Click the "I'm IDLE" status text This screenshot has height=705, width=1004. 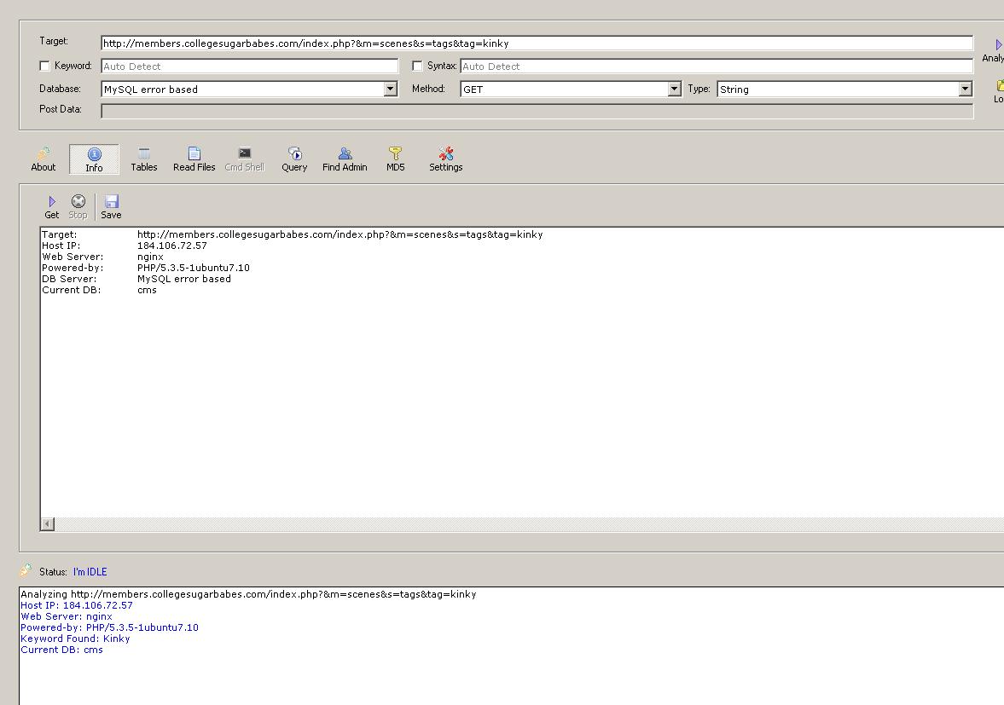[x=90, y=572]
